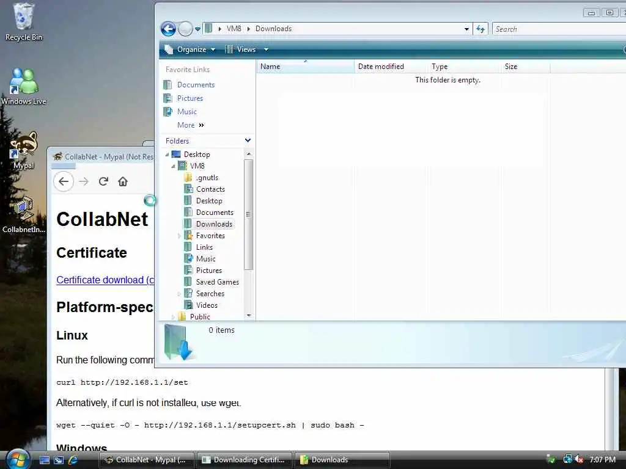Open the CollabnetIn... desktop icon

coord(24,214)
